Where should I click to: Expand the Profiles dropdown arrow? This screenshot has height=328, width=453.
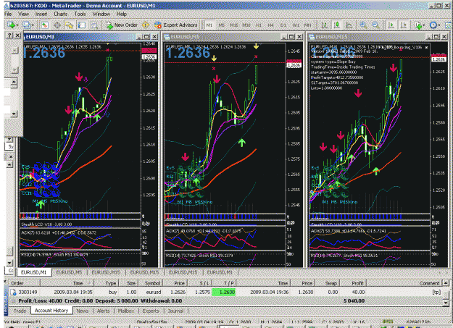click(33, 25)
